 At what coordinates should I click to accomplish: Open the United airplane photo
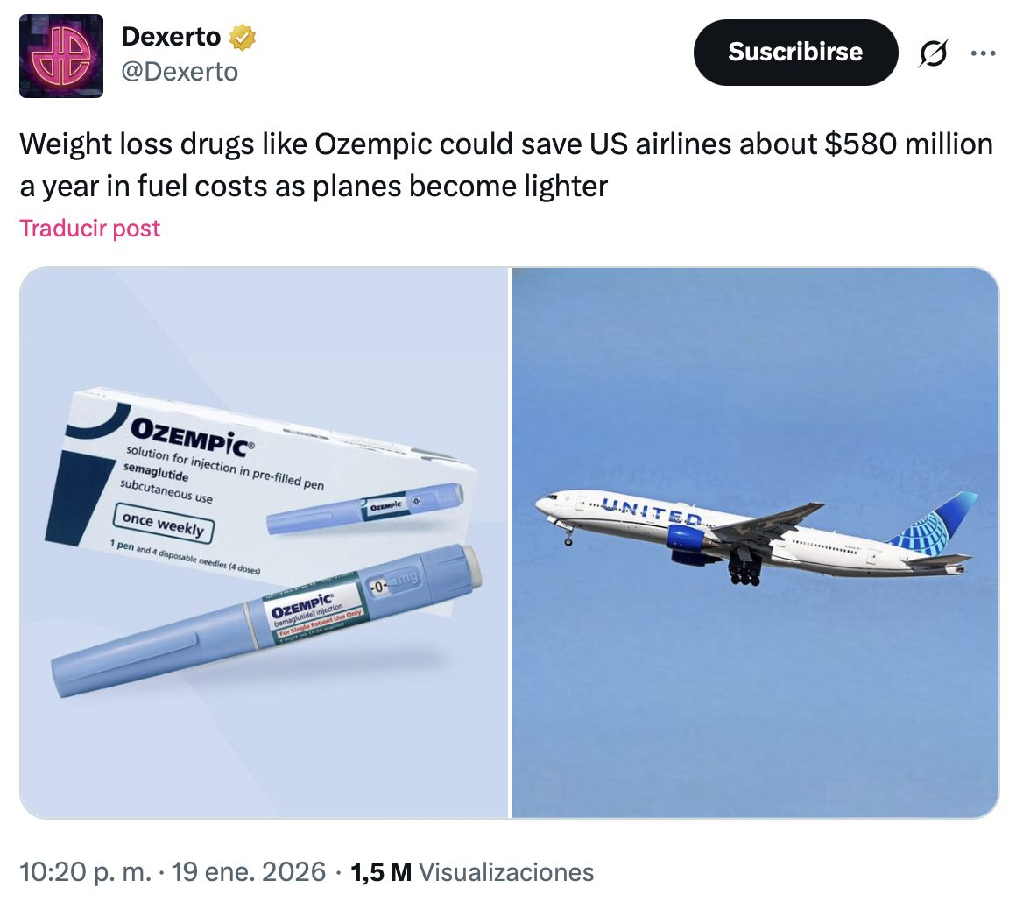tap(755, 543)
